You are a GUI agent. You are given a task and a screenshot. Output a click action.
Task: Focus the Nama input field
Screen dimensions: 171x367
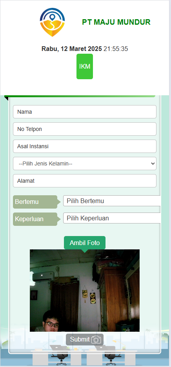pyautogui.click(x=85, y=112)
